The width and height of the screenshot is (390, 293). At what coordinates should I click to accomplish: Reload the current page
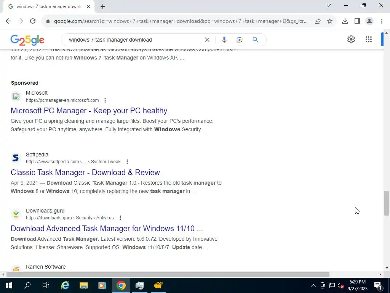coord(33,21)
